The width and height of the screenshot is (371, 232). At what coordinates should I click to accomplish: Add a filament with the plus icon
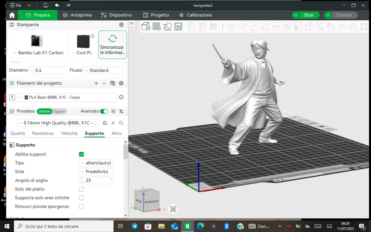(96, 83)
